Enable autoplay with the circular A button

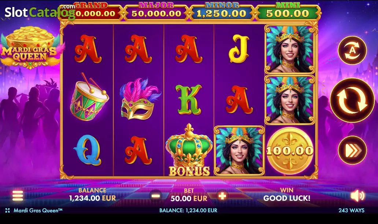pyautogui.click(x=352, y=50)
